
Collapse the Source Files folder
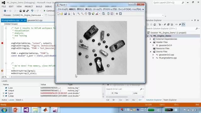tap(150, 51)
